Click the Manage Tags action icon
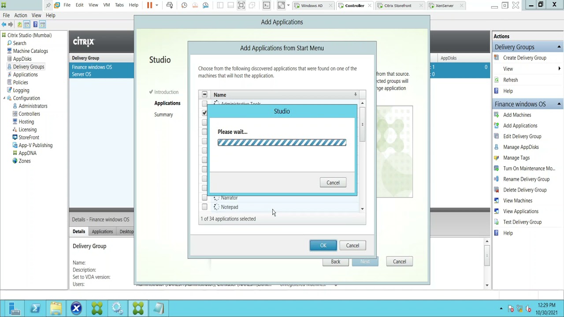The height and width of the screenshot is (317, 564). [x=497, y=158]
